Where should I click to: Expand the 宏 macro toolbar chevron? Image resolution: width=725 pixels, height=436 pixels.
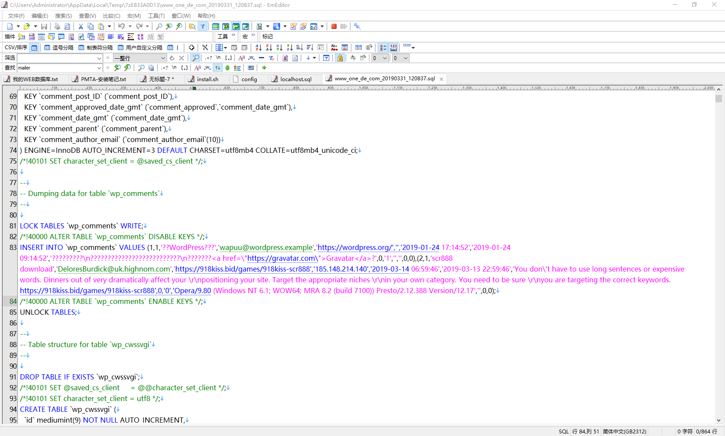pyautogui.click(x=253, y=36)
